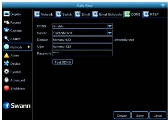
Task: Open the Search menu item
Action: [12, 39]
